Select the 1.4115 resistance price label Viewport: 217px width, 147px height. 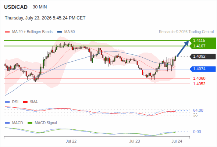[199, 40]
